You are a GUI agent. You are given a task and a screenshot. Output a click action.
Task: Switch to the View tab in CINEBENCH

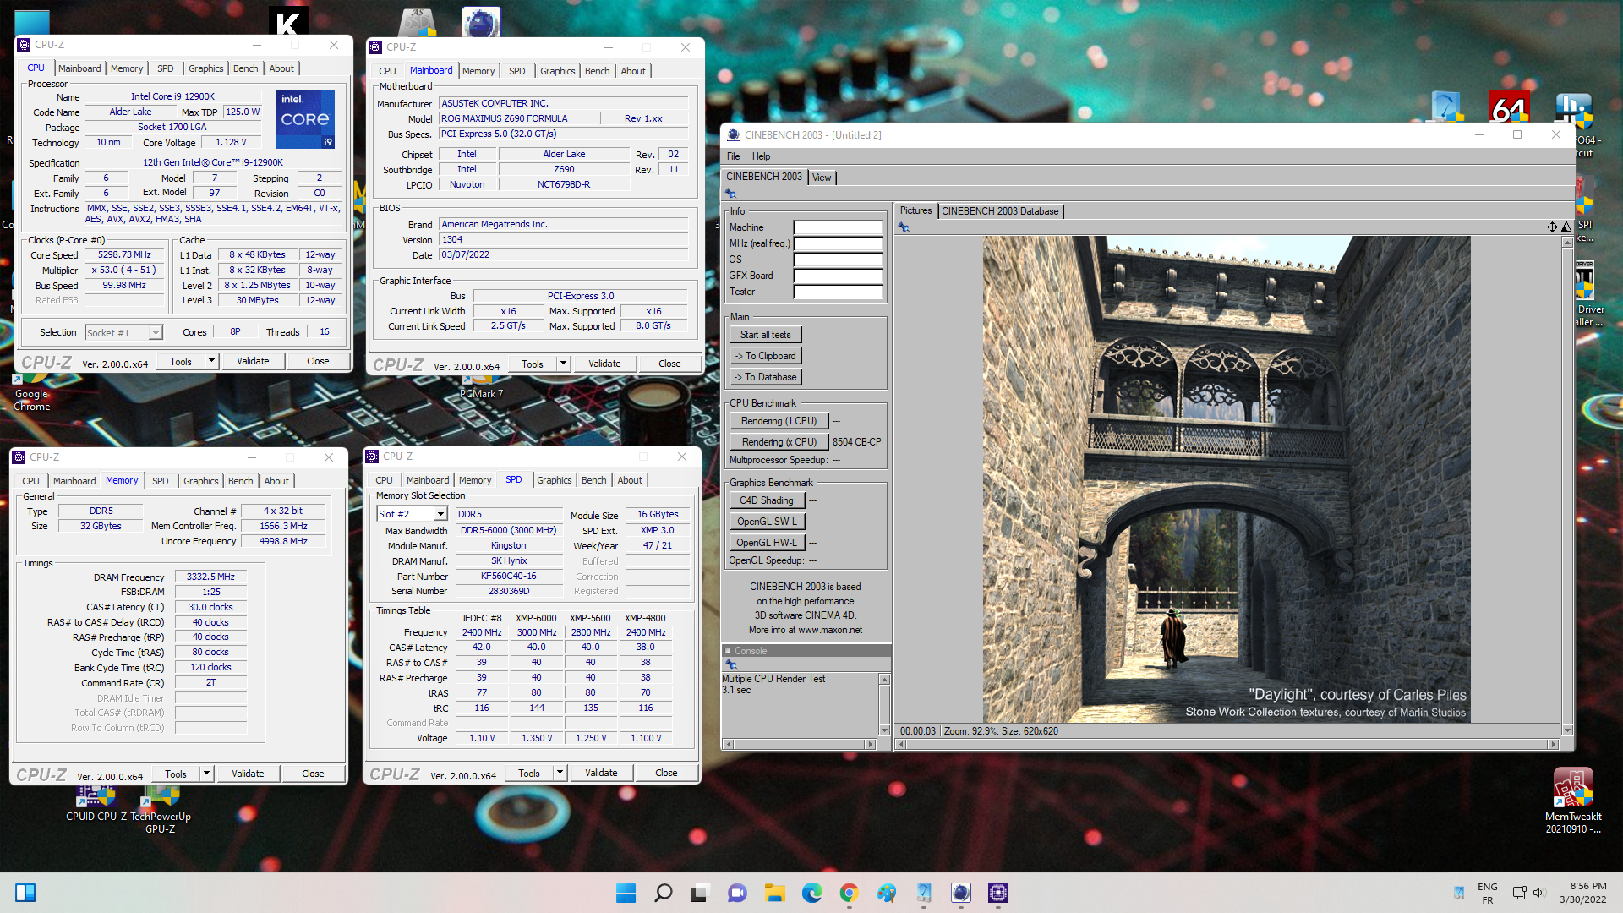click(x=822, y=178)
